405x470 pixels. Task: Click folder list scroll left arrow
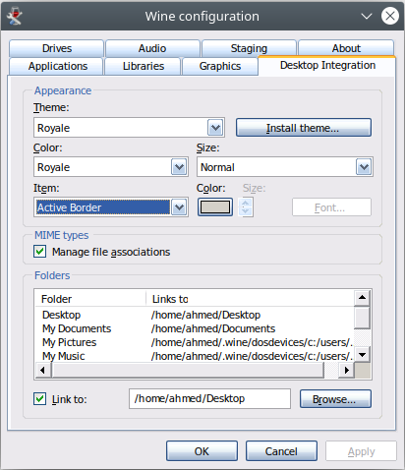click(43, 370)
